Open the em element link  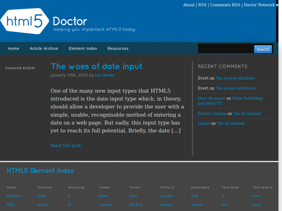tap(224, 204)
